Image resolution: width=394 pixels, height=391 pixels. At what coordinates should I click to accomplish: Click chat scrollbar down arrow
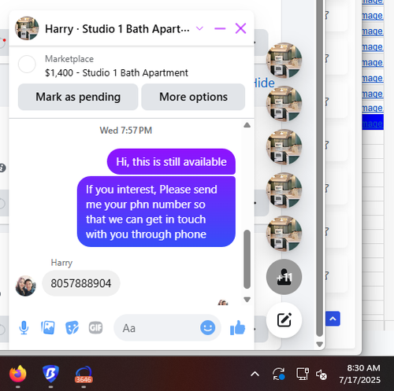247,299
